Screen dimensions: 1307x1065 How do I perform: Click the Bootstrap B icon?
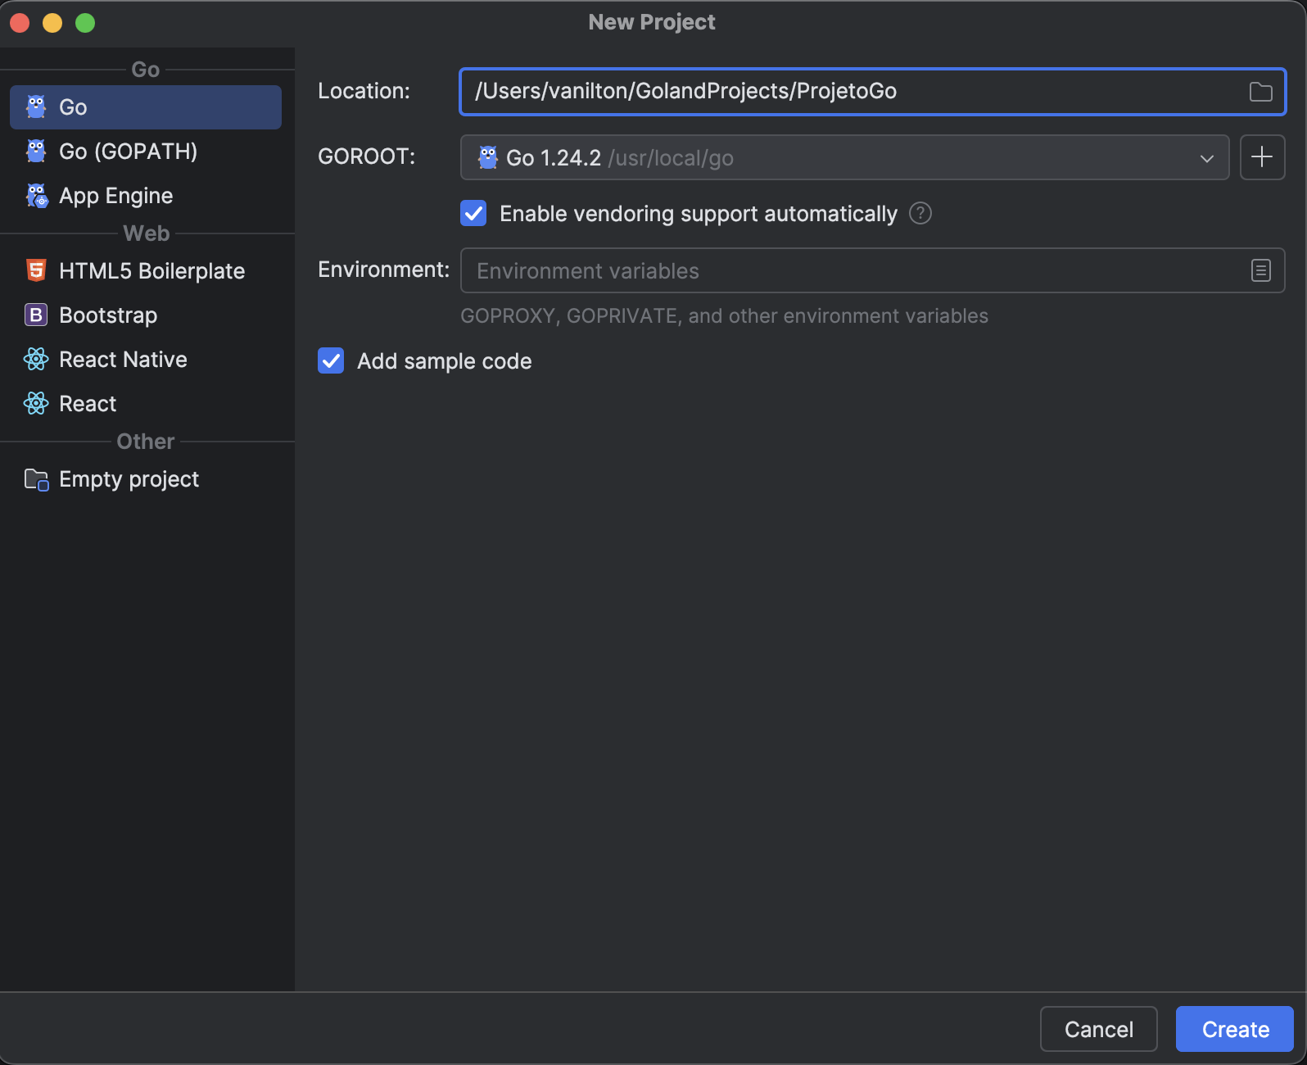36,315
